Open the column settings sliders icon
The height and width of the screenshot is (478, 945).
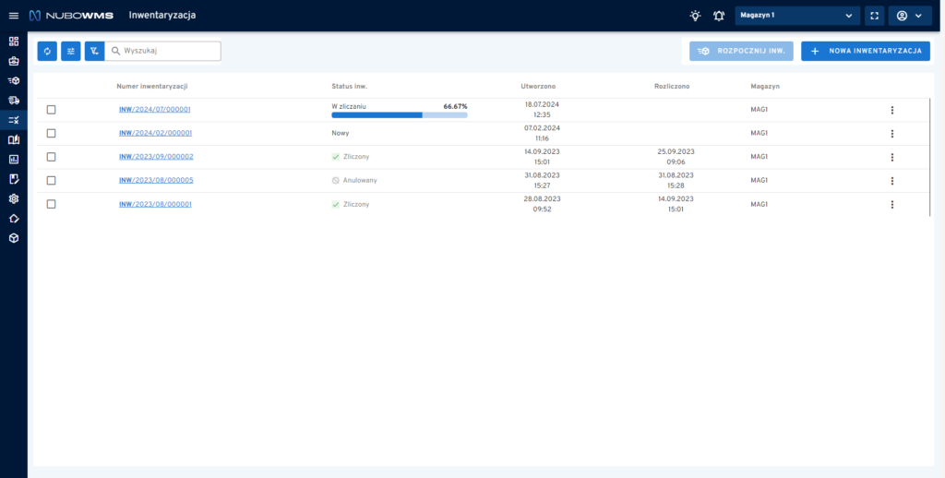tap(71, 52)
